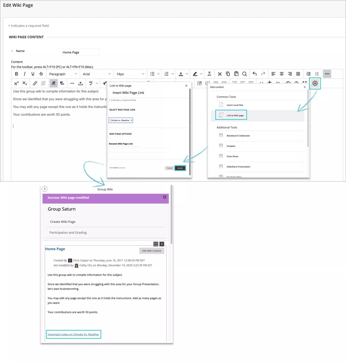Open Important notes on Climate Vs. Weather
This screenshot has width=346, height=363.
point(73,334)
